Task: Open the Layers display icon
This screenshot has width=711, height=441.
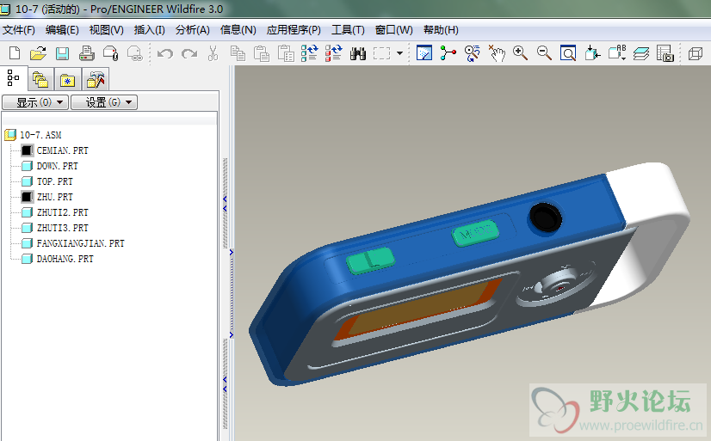Action: [641, 53]
